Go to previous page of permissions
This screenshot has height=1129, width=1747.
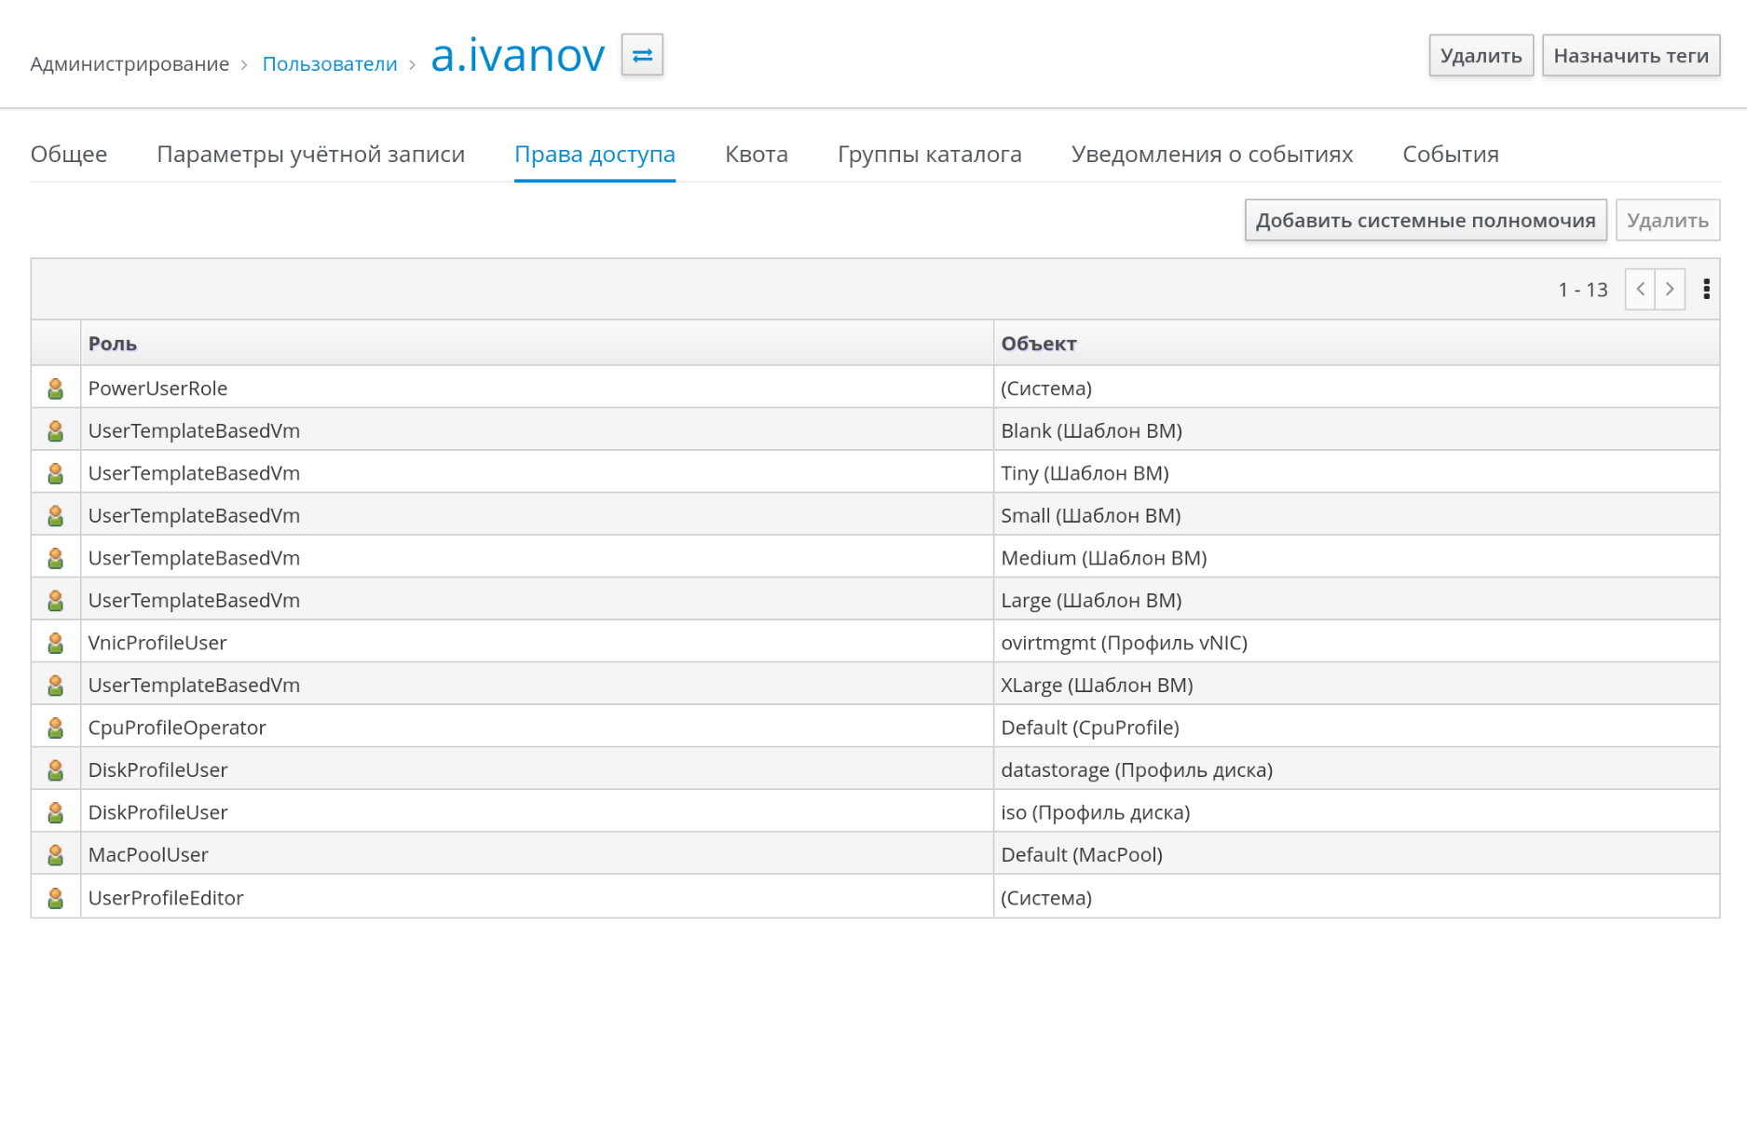coord(1640,290)
